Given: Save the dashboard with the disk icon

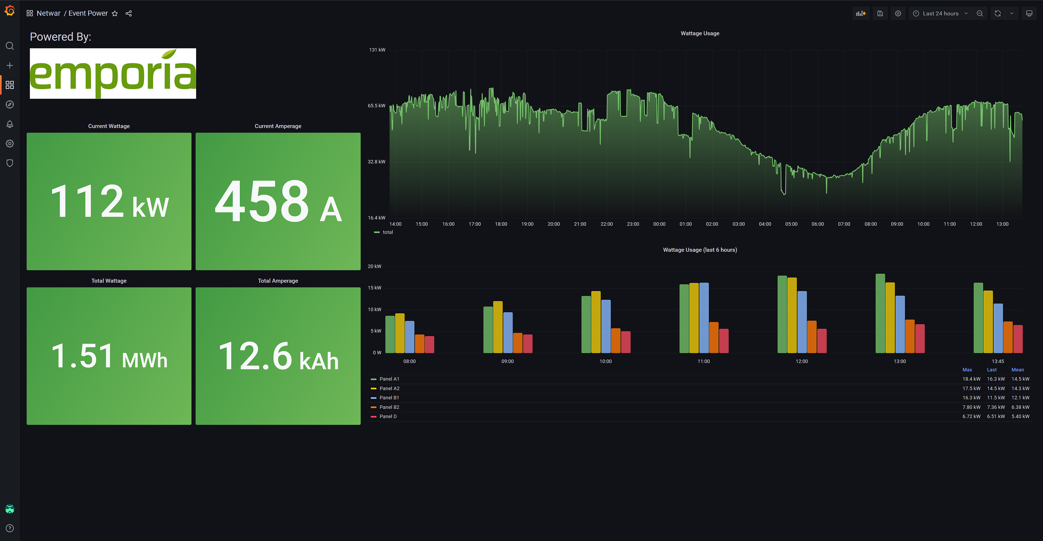Looking at the screenshot, I should coord(880,13).
